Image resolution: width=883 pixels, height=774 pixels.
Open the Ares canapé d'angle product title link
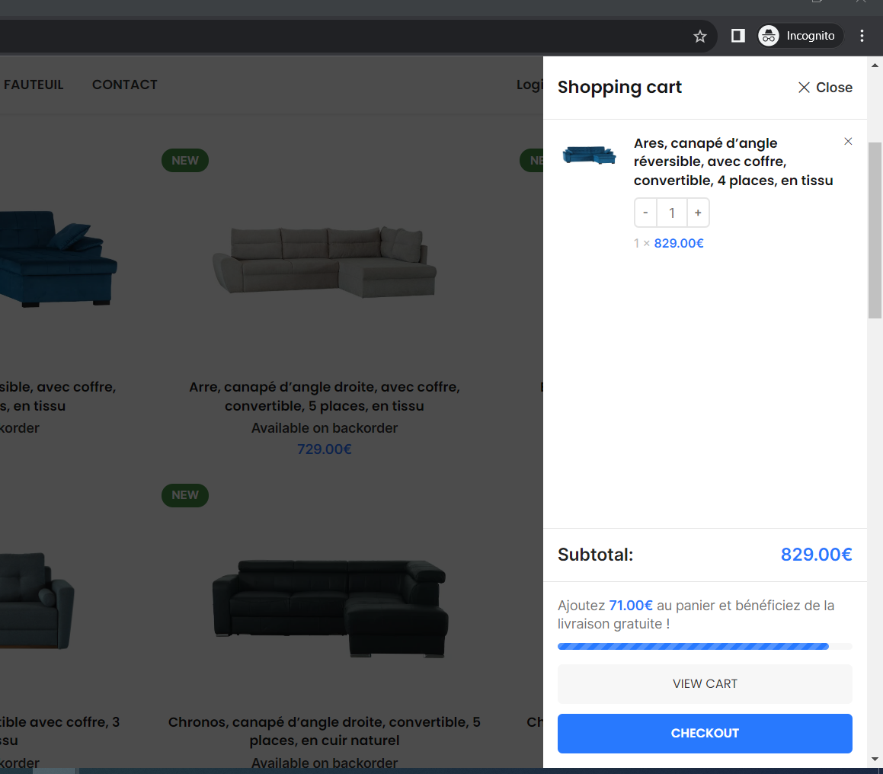733,162
